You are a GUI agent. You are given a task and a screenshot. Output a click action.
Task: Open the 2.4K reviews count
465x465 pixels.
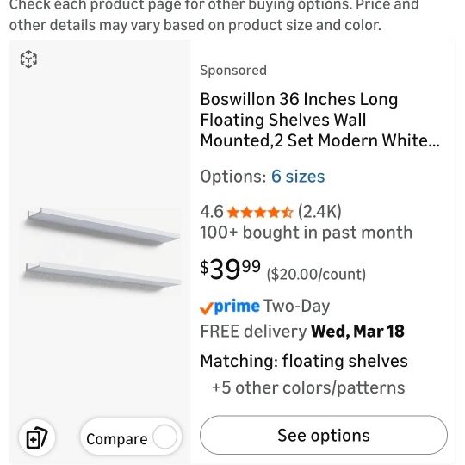pos(319,212)
